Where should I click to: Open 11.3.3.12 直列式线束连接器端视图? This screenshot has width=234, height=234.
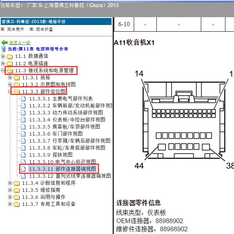[x=70, y=176]
